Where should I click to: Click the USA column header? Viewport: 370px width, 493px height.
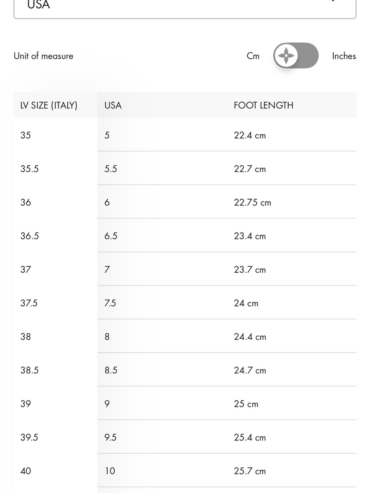(x=113, y=105)
